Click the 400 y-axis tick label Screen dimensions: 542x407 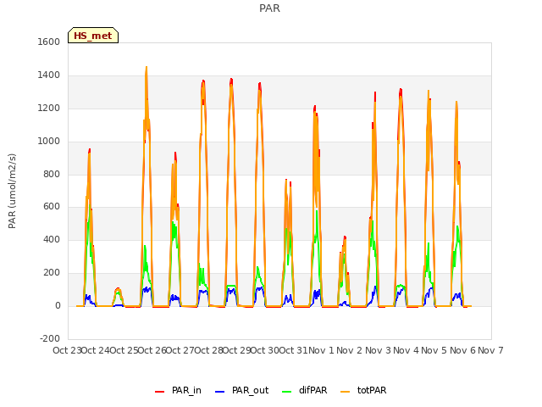[52, 239]
